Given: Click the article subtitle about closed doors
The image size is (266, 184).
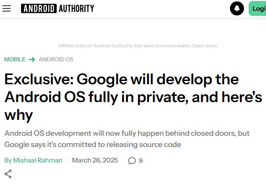Looking at the screenshot, I should [x=127, y=139].
